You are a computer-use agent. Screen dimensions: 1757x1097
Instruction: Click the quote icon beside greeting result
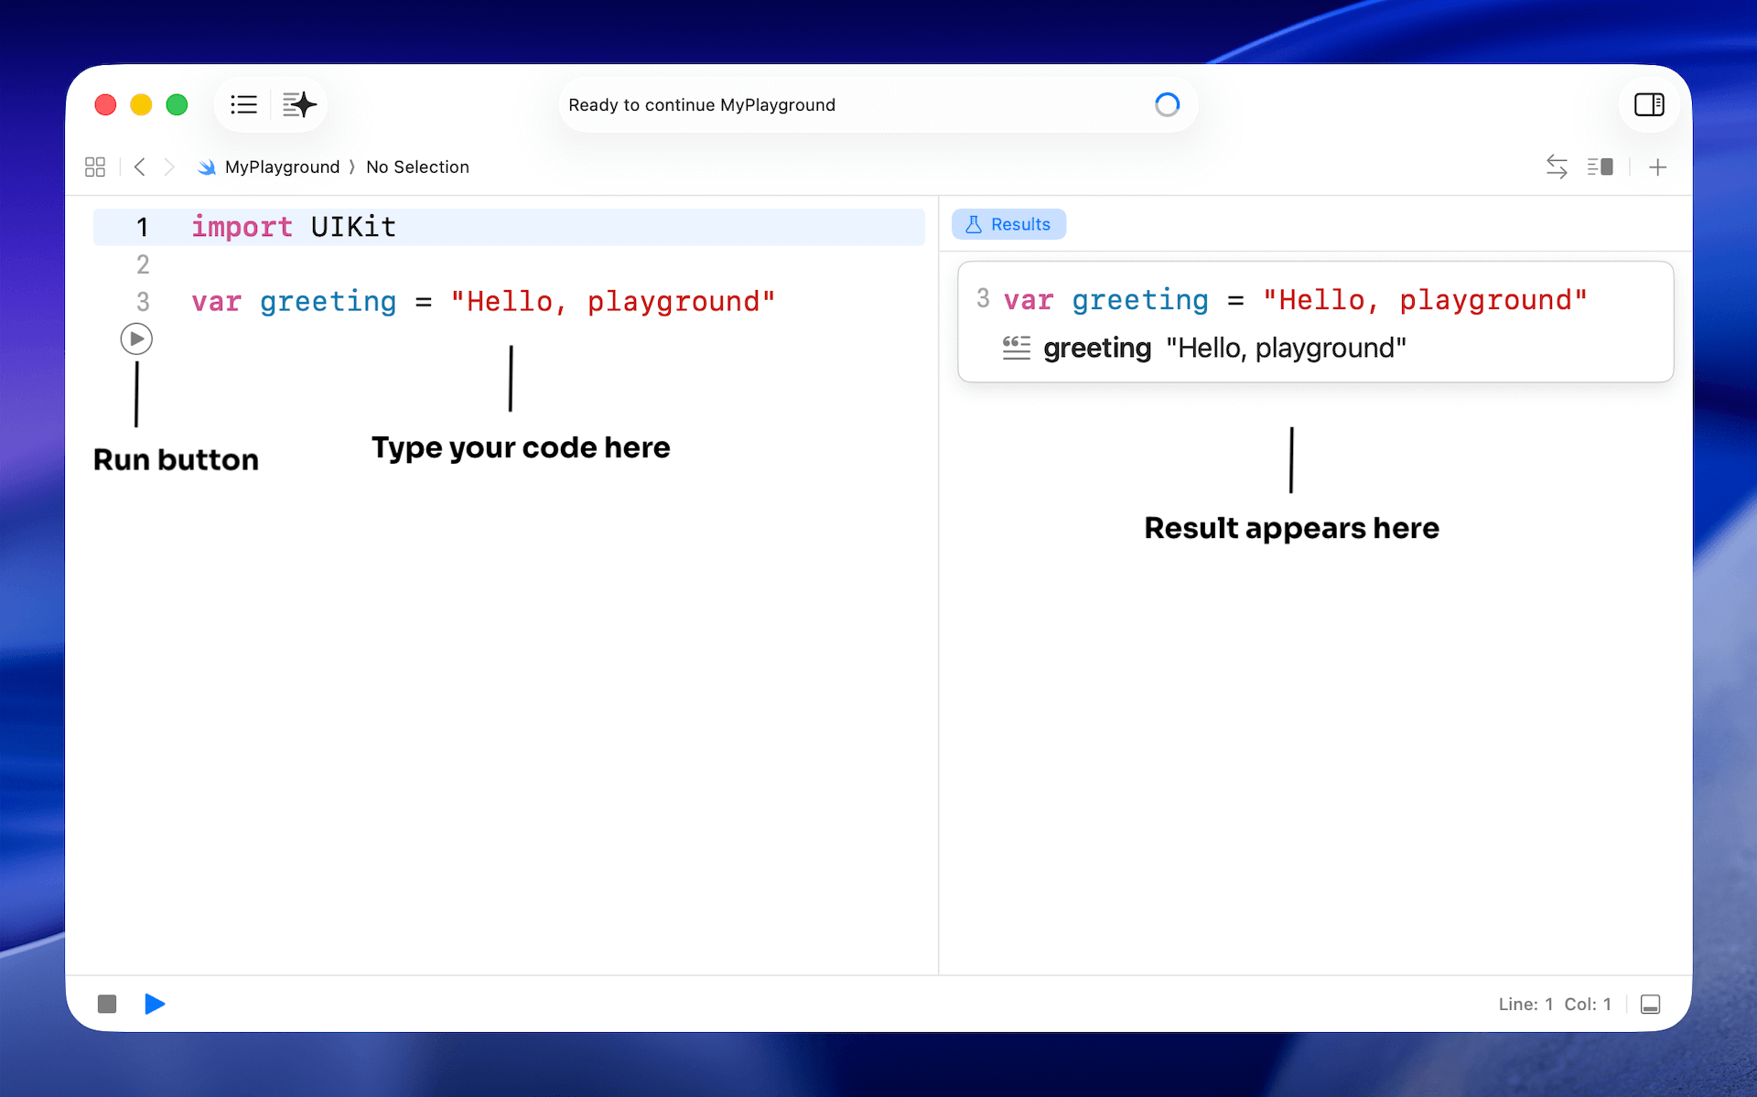tap(1016, 348)
